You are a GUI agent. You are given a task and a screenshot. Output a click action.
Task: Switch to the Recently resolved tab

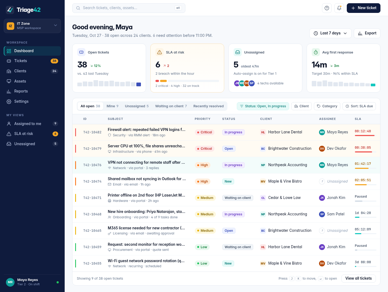pyautogui.click(x=209, y=106)
